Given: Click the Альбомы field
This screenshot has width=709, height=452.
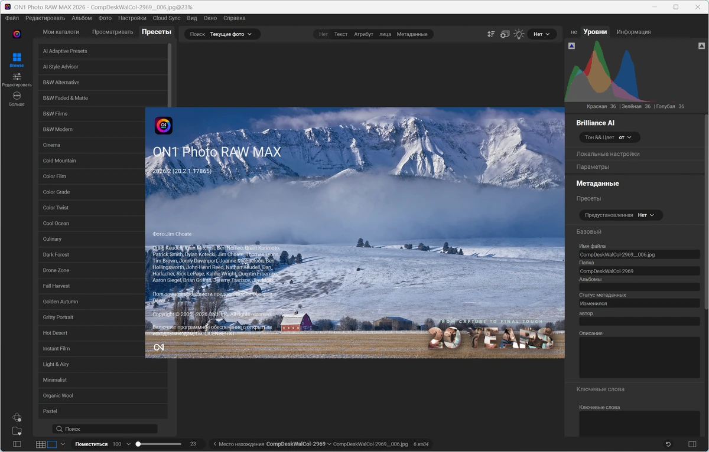Looking at the screenshot, I should (639, 287).
